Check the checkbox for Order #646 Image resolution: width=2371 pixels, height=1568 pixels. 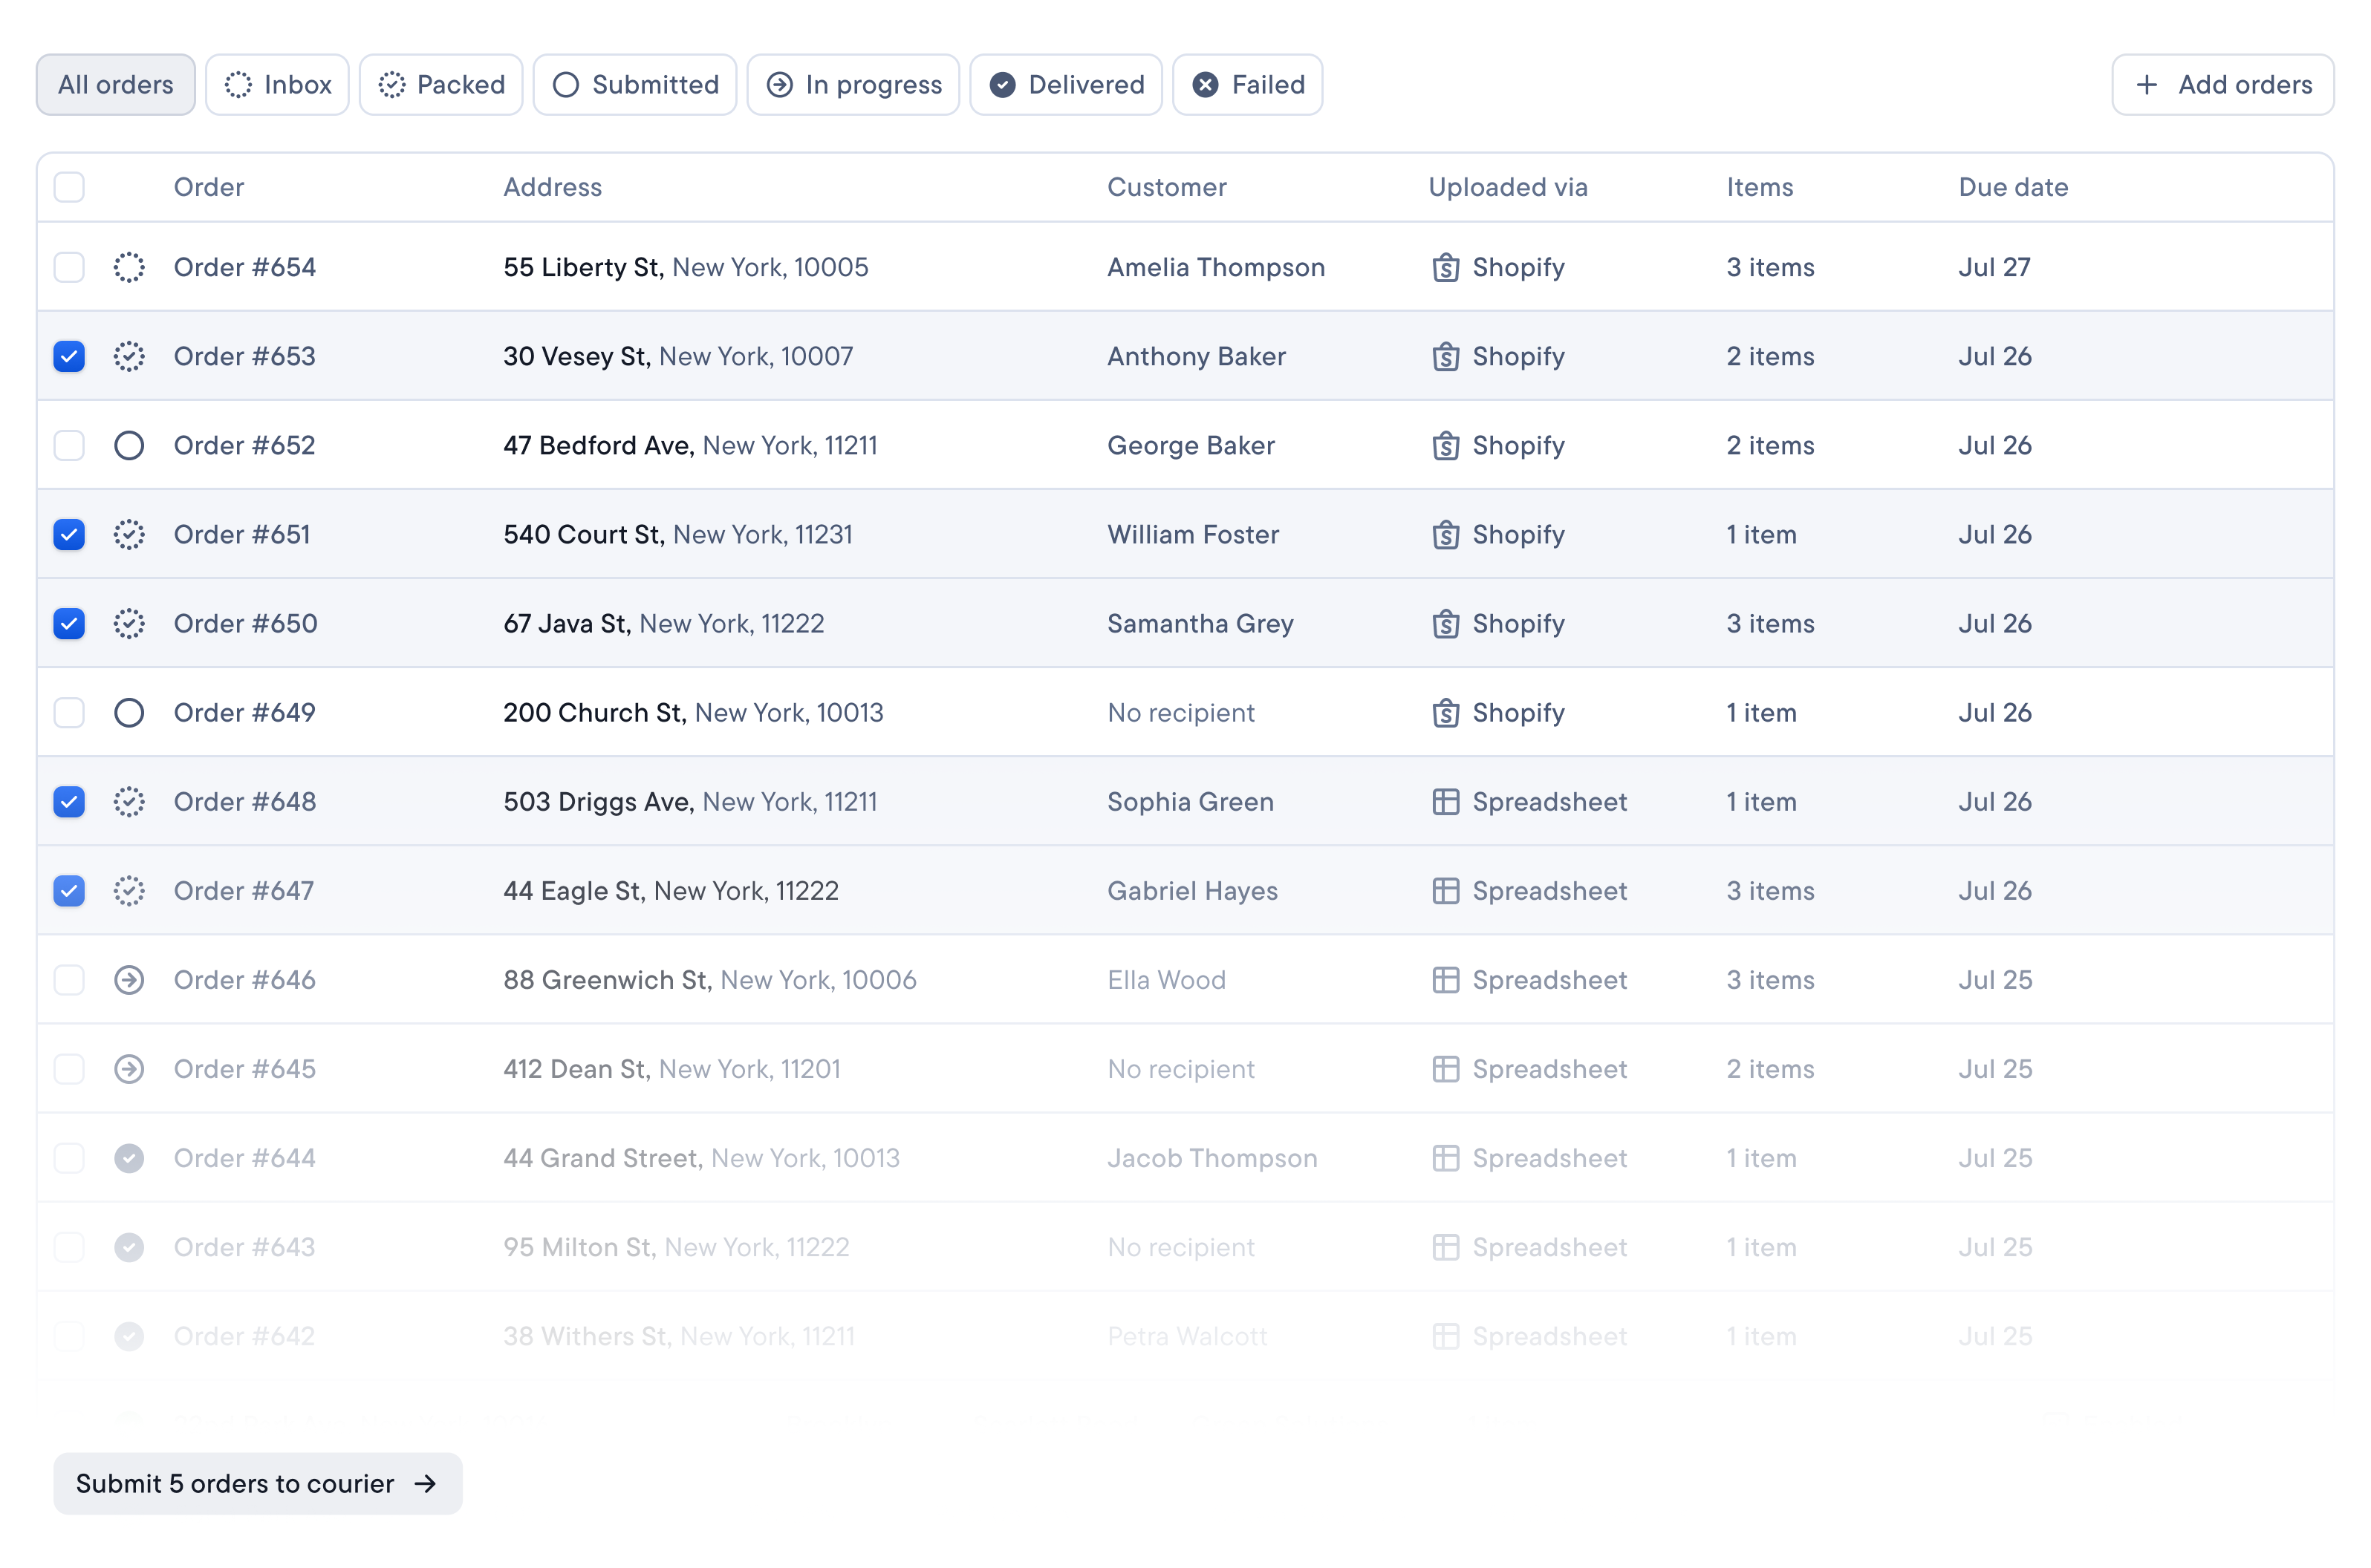pyautogui.click(x=69, y=979)
